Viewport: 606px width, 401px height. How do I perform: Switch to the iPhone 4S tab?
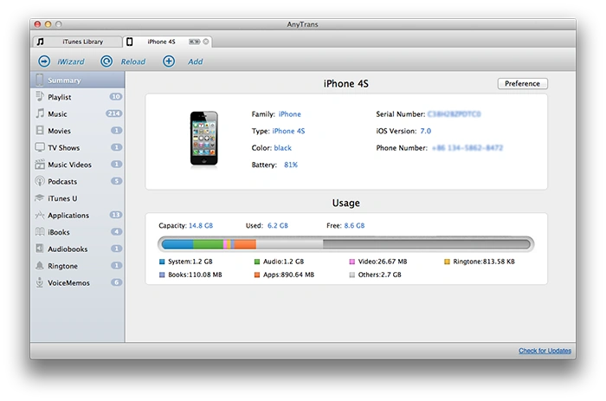pos(162,42)
